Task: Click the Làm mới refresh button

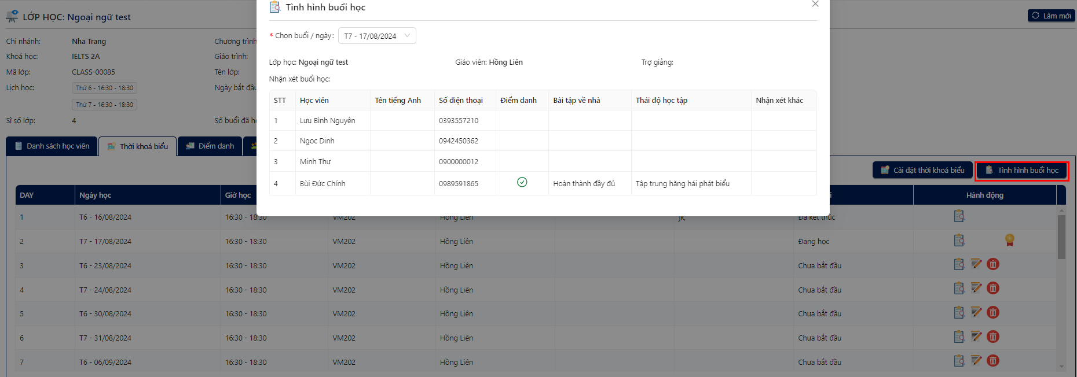Action: (1051, 16)
